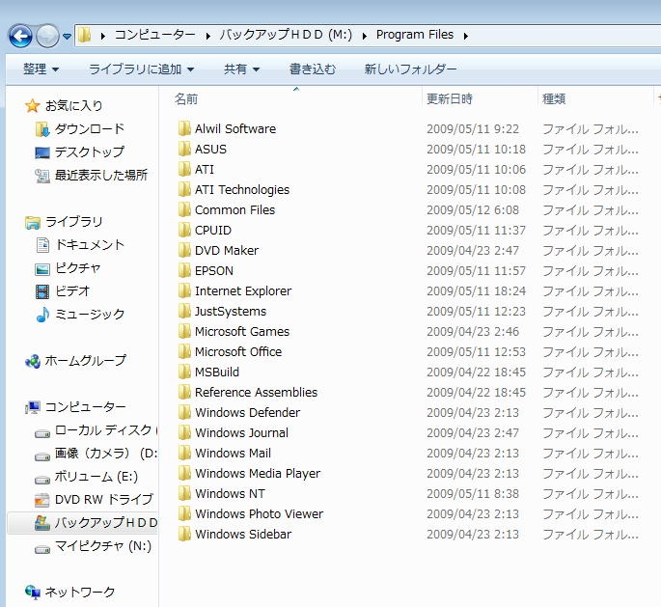
Task: Open recent locations dropdown beside navigation arrows
Action: 67,37
